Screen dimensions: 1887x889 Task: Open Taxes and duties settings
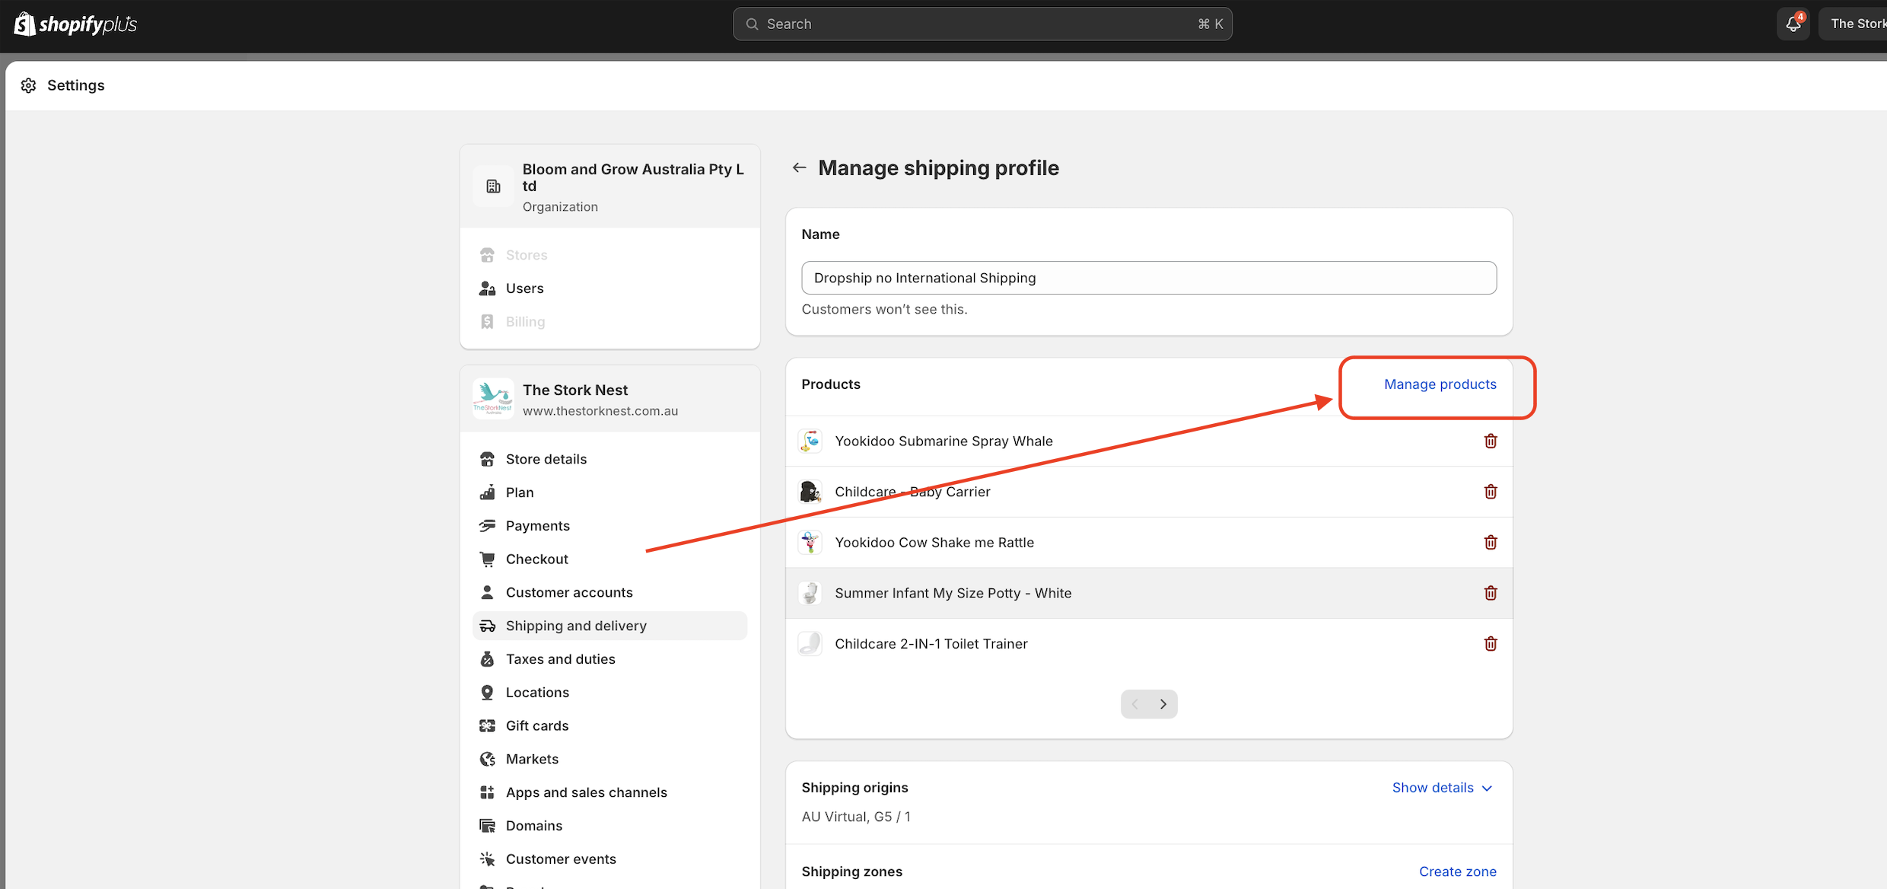pos(610,659)
